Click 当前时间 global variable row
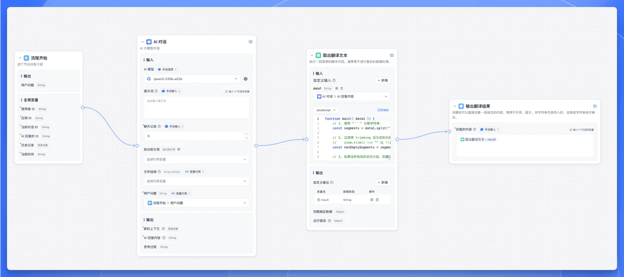The height and width of the screenshot is (277, 624). (x=33, y=155)
